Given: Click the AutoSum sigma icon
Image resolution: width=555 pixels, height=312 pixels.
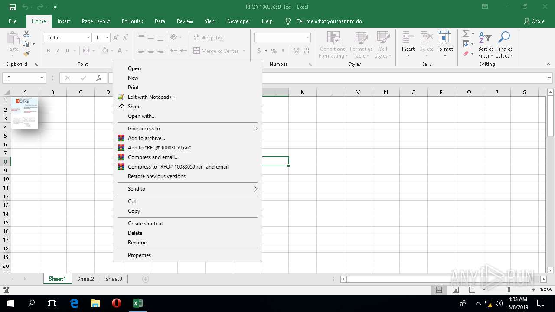Looking at the screenshot, I should click(x=466, y=34).
